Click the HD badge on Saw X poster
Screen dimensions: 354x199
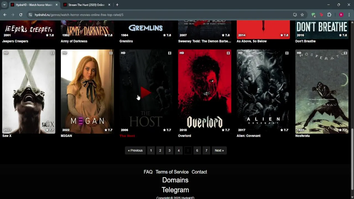pos(6,53)
